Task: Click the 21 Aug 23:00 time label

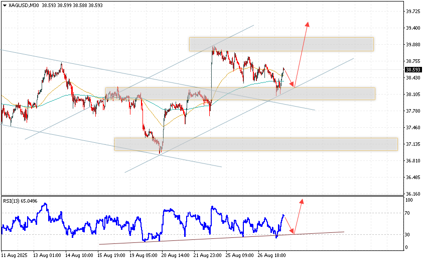Action: (207, 255)
